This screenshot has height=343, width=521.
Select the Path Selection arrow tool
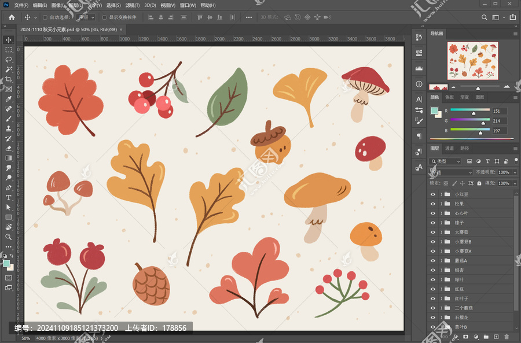tap(9, 207)
